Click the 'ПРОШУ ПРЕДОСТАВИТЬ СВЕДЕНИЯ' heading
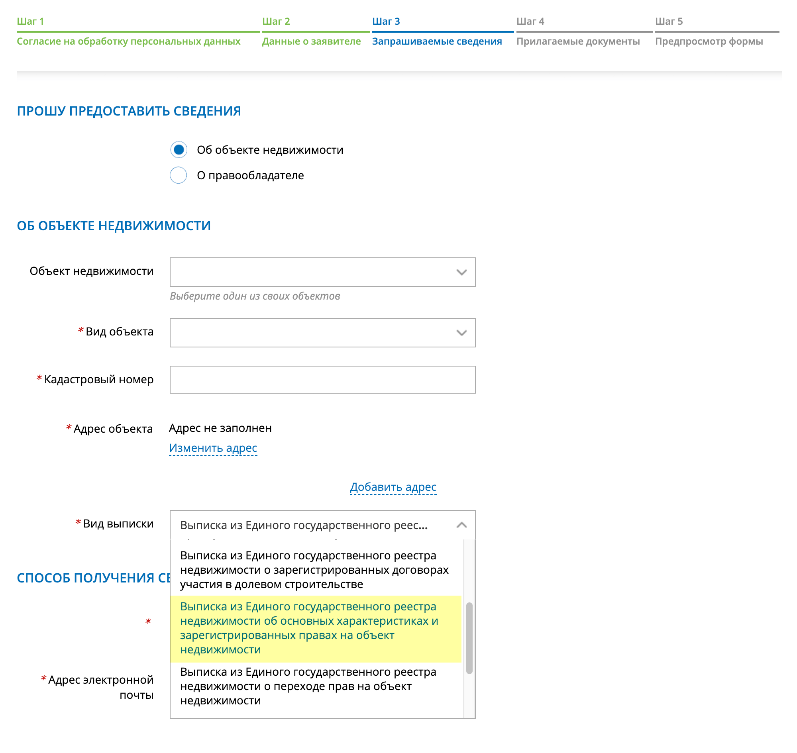This screenshot has height=753, width=797. click(129, 111)
